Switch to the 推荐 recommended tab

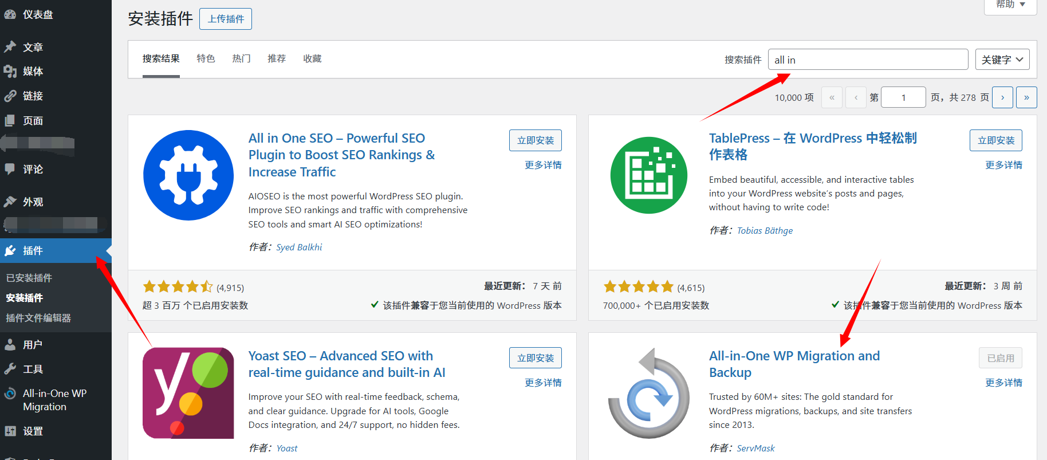point(277,59)
